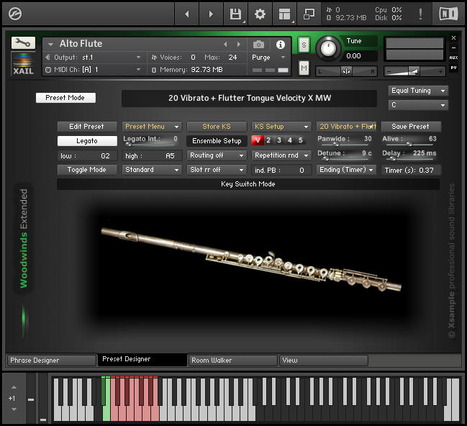The height and width of the screenshot is (426, 467).
Task: Open the KS Setup dropdown
Action: [281, 127]
